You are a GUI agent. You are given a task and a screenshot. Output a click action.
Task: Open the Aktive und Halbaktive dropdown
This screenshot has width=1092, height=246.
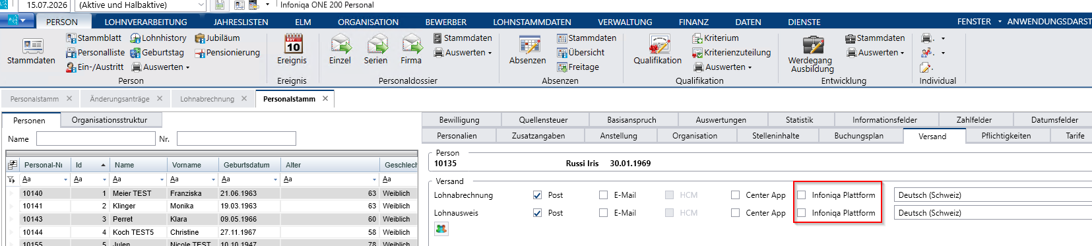tap(201, 5)
